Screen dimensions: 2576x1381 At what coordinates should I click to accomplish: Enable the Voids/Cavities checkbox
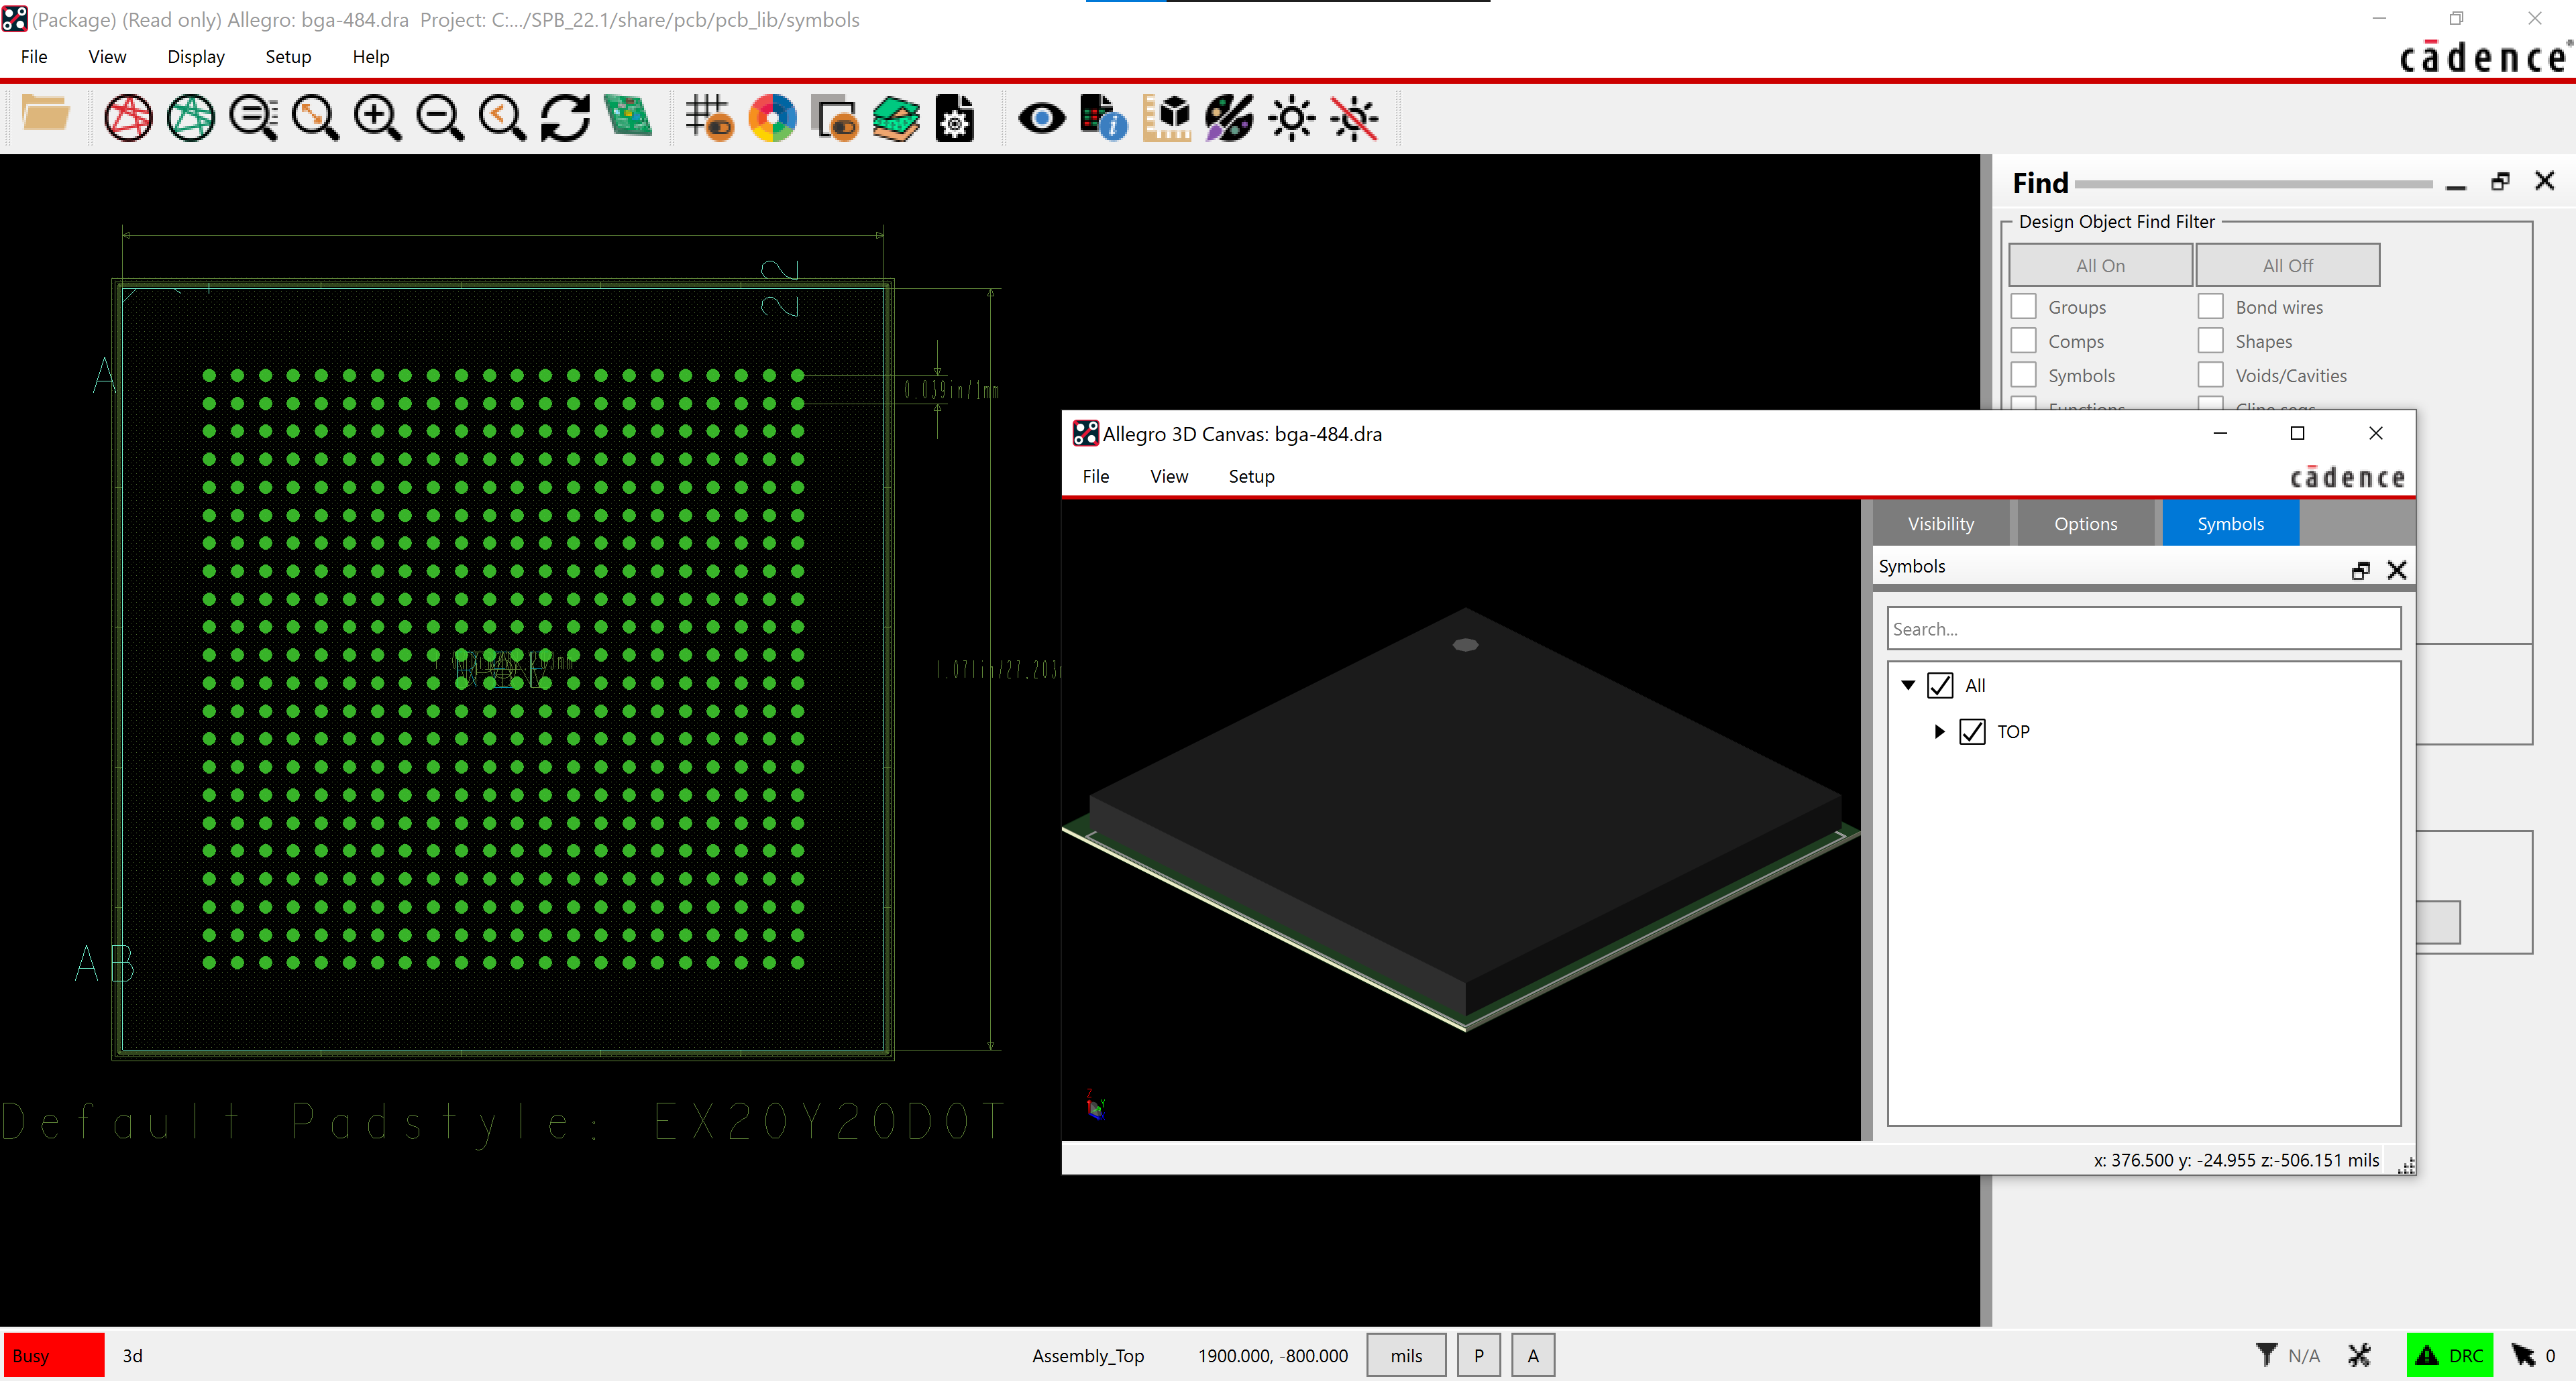pyautogui.click(x=2211, y=375)
